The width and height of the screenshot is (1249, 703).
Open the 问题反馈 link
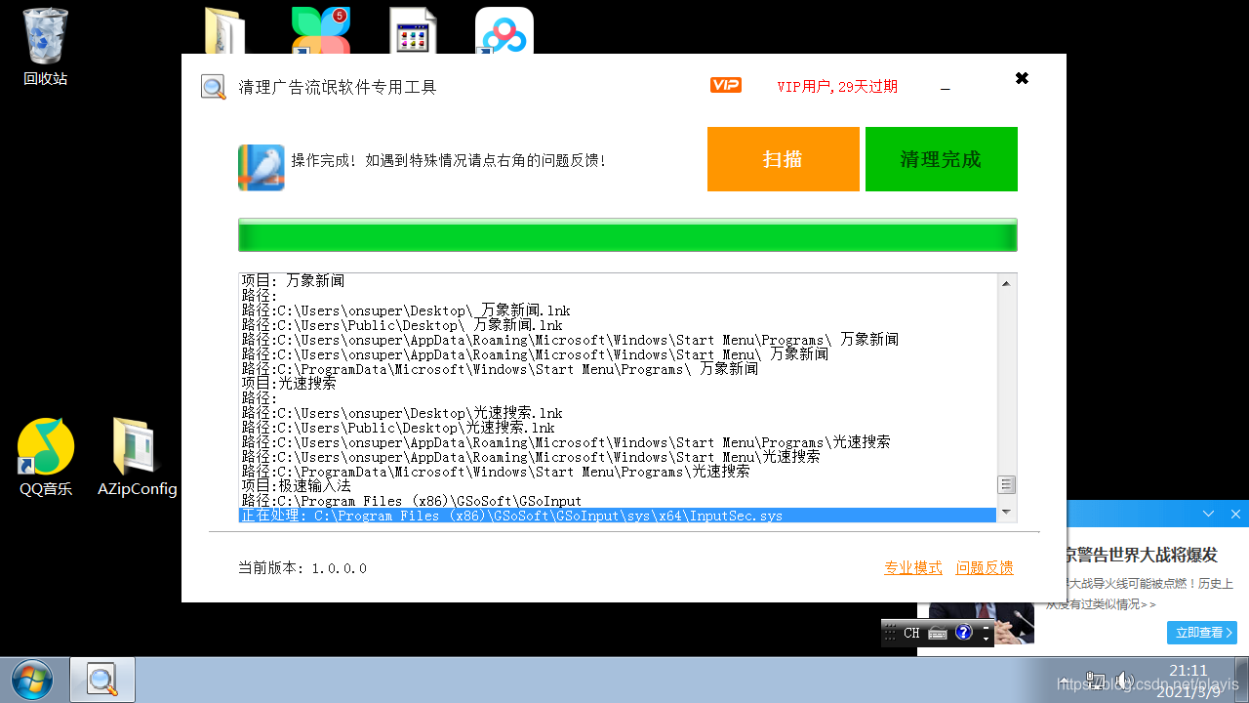[985, 568]
